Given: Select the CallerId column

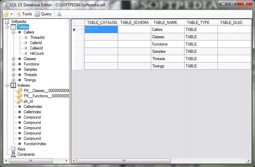Looking at the screenshot, I should tap(36, 43).
